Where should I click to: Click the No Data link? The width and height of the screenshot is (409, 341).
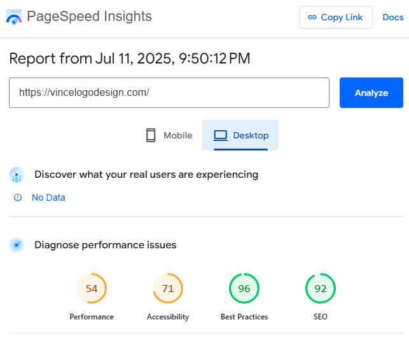[48, 197]
